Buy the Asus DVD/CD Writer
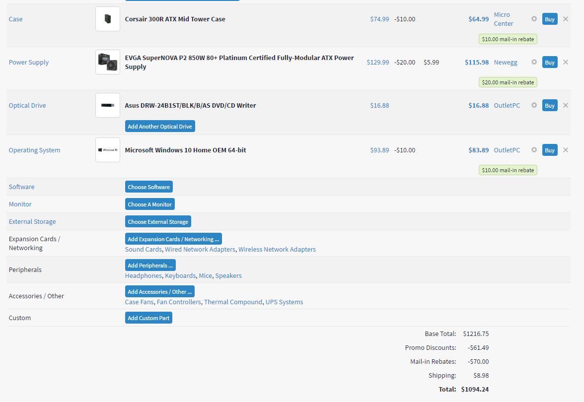 pyautogui.click(x=550, y=105)
